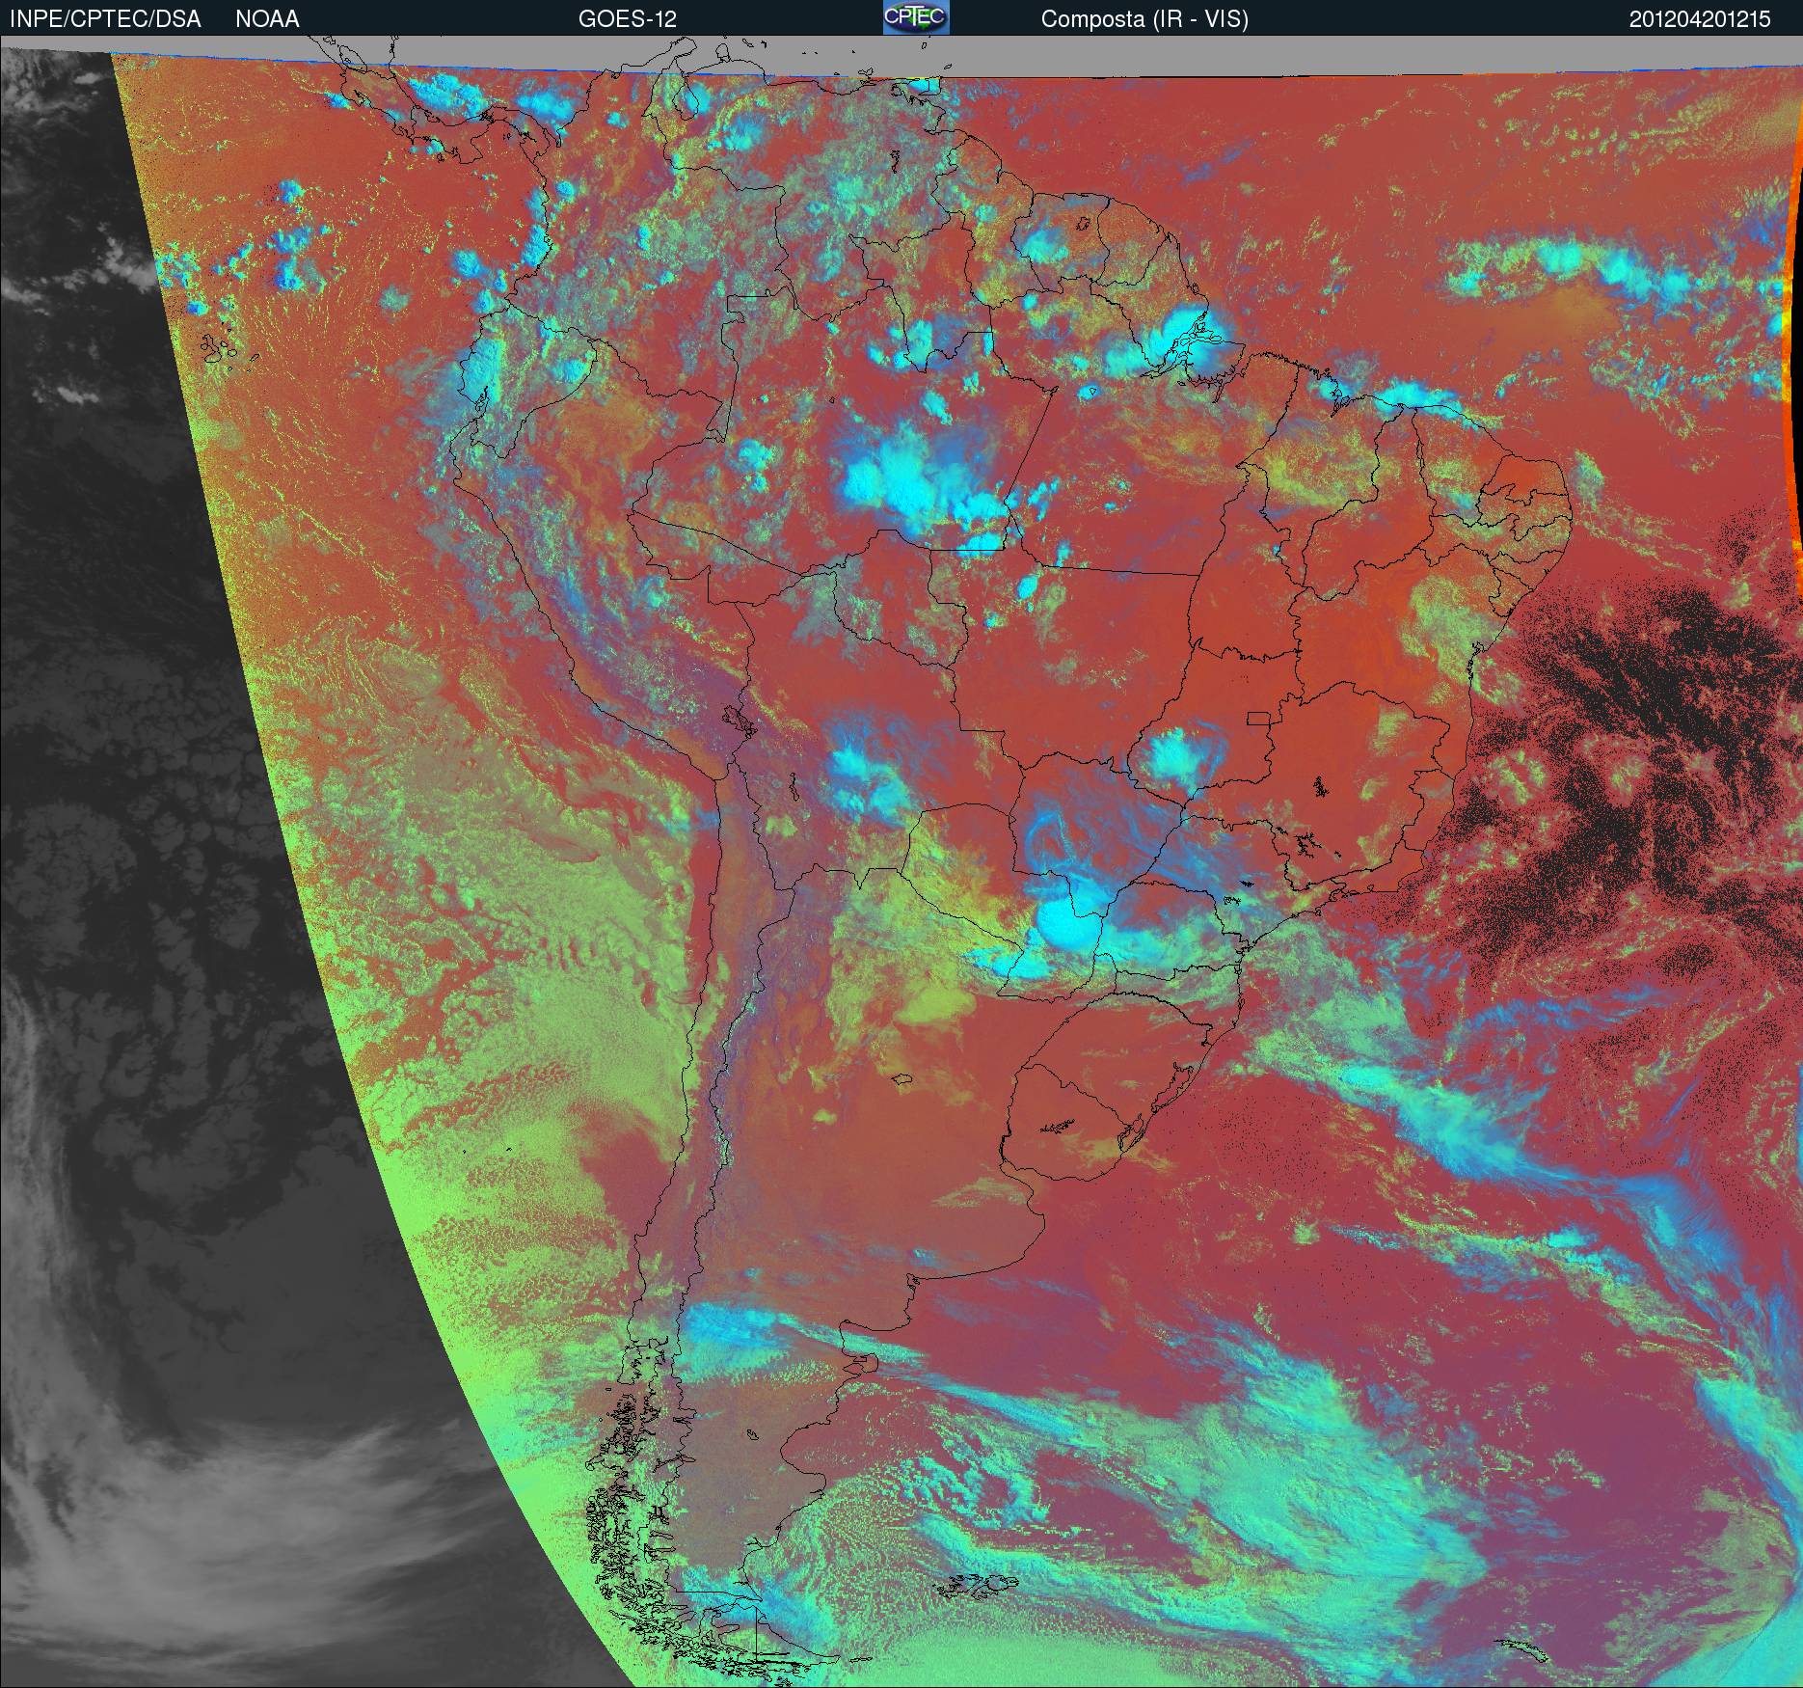The image size is (1803, 1688).
Task: Click the GOES-12 satellite label
Action: 627,19
